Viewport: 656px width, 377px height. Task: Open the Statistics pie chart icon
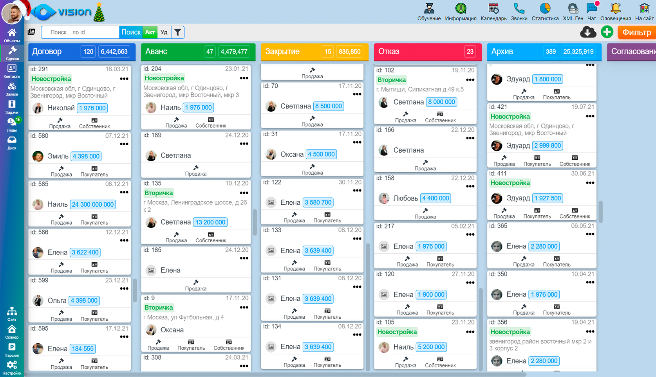click(545, 9)
